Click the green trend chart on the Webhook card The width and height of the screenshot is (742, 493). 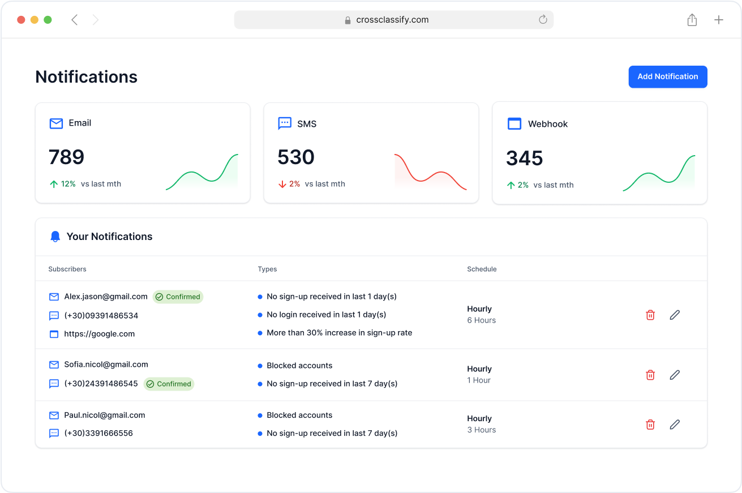[659, 173]
